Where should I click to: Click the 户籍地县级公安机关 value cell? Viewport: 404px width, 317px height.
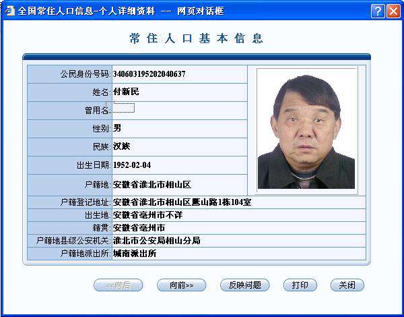238,241
